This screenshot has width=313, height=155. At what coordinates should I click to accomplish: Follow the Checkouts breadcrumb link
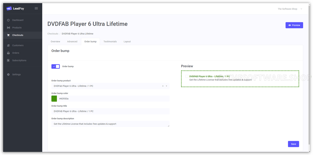53,34
